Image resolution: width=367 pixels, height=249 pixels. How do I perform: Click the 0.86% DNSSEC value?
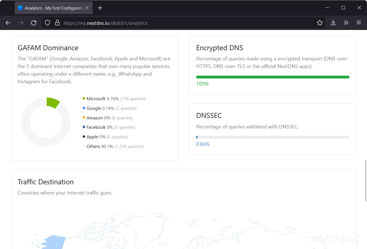(203, 144)
